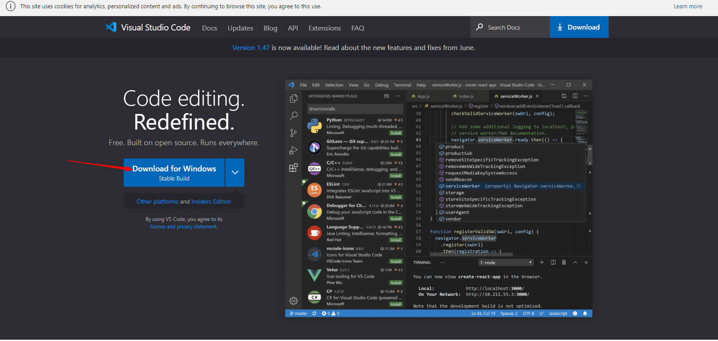Image resolution: width=718 pixels, height=341 pixels.
Task: Open the File menu in VS Code
Action: tap(303, 85)
